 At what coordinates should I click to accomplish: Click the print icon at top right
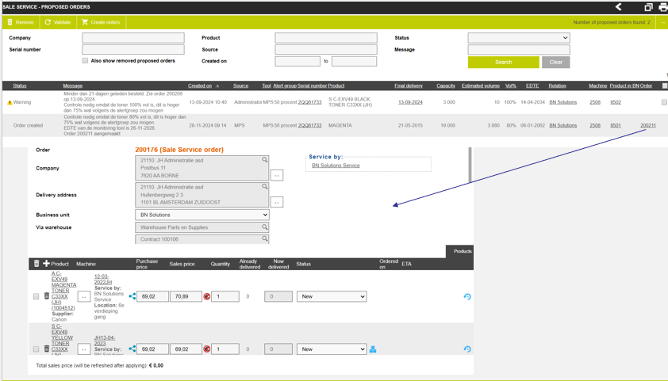(662, 7)
